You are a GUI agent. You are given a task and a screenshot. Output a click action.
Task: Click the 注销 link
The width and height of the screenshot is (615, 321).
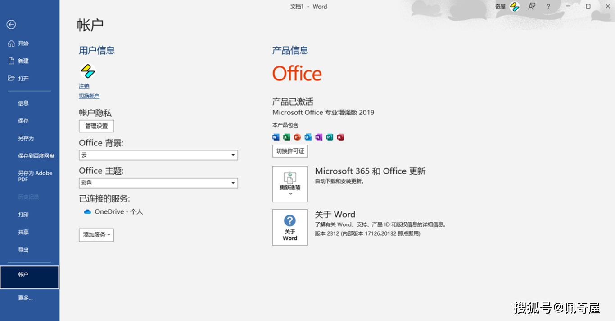coord(84,86)
